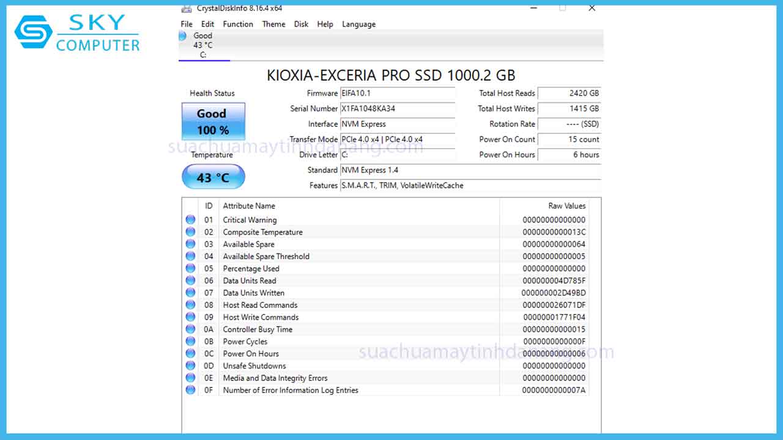Click Total Host Writes value 1415 GB
The width and height of the screenshot is (783, 440).
(x=569, y=109)
